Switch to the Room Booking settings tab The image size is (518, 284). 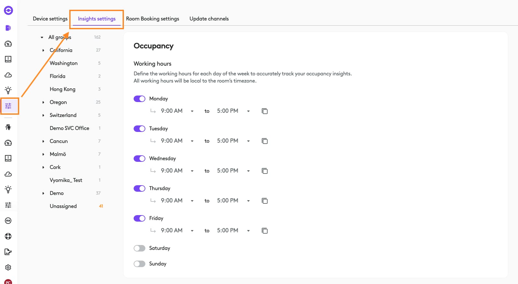[153, 19]
